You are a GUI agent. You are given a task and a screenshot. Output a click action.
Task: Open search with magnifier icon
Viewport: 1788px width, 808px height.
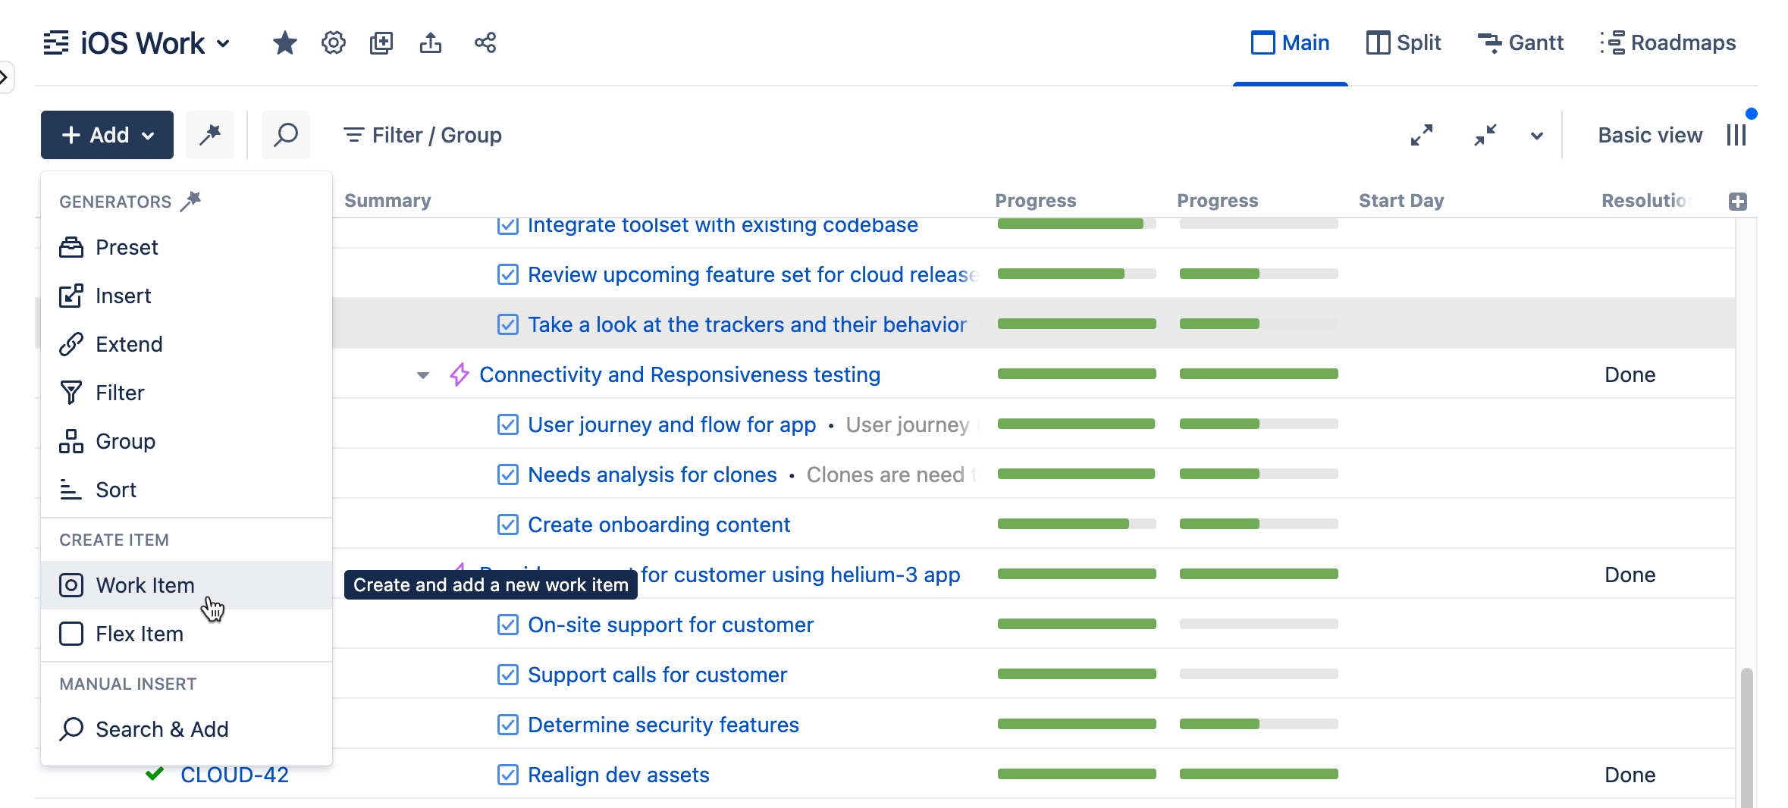[286, 135]
